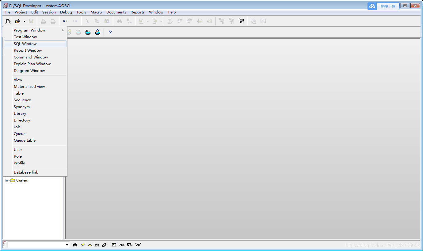Image resolution: width=423 pixels, height=251 pixels.
Task: Click the macro Record camera icon
Action: coord(222,21)
